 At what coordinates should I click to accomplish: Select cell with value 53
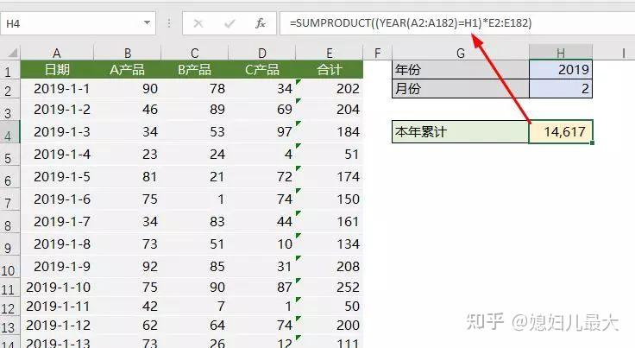coord(195,131)
